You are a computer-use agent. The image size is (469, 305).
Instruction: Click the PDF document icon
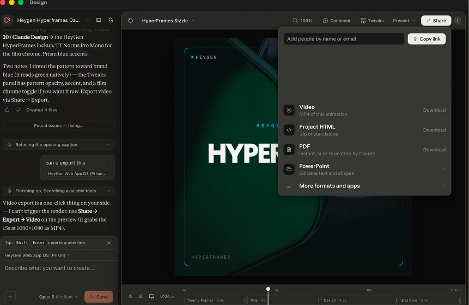(x=289, y=150)
